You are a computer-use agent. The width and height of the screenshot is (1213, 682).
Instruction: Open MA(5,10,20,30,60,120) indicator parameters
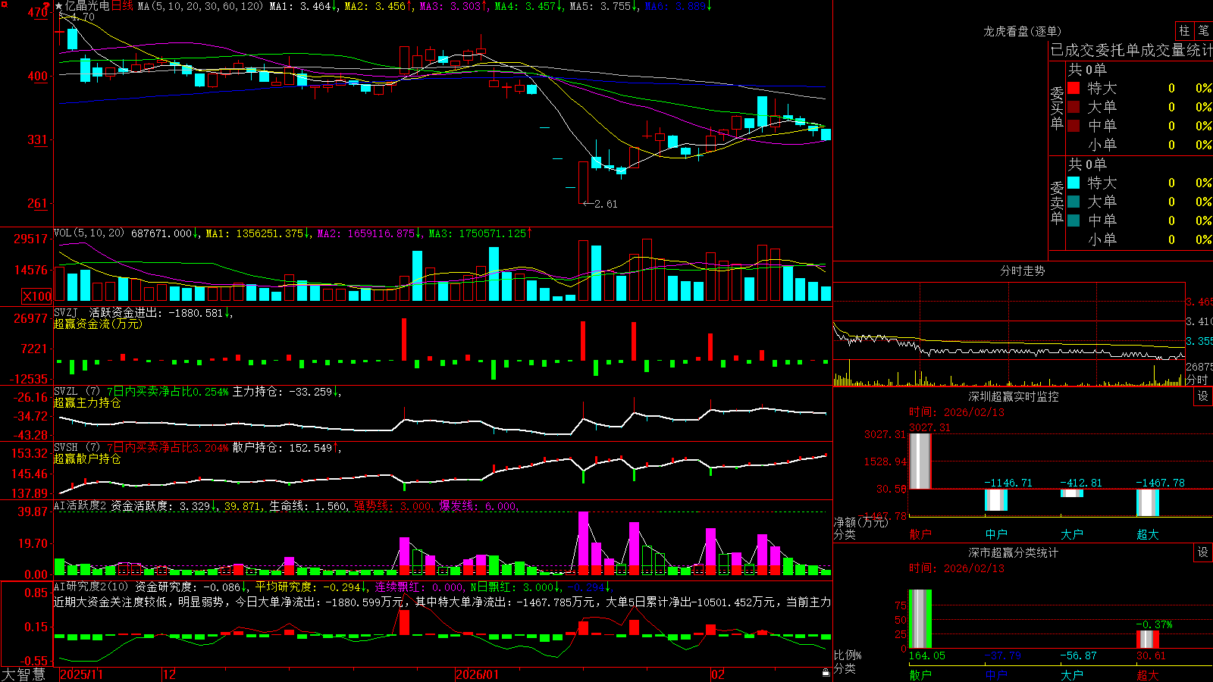[x=200, y=6]
